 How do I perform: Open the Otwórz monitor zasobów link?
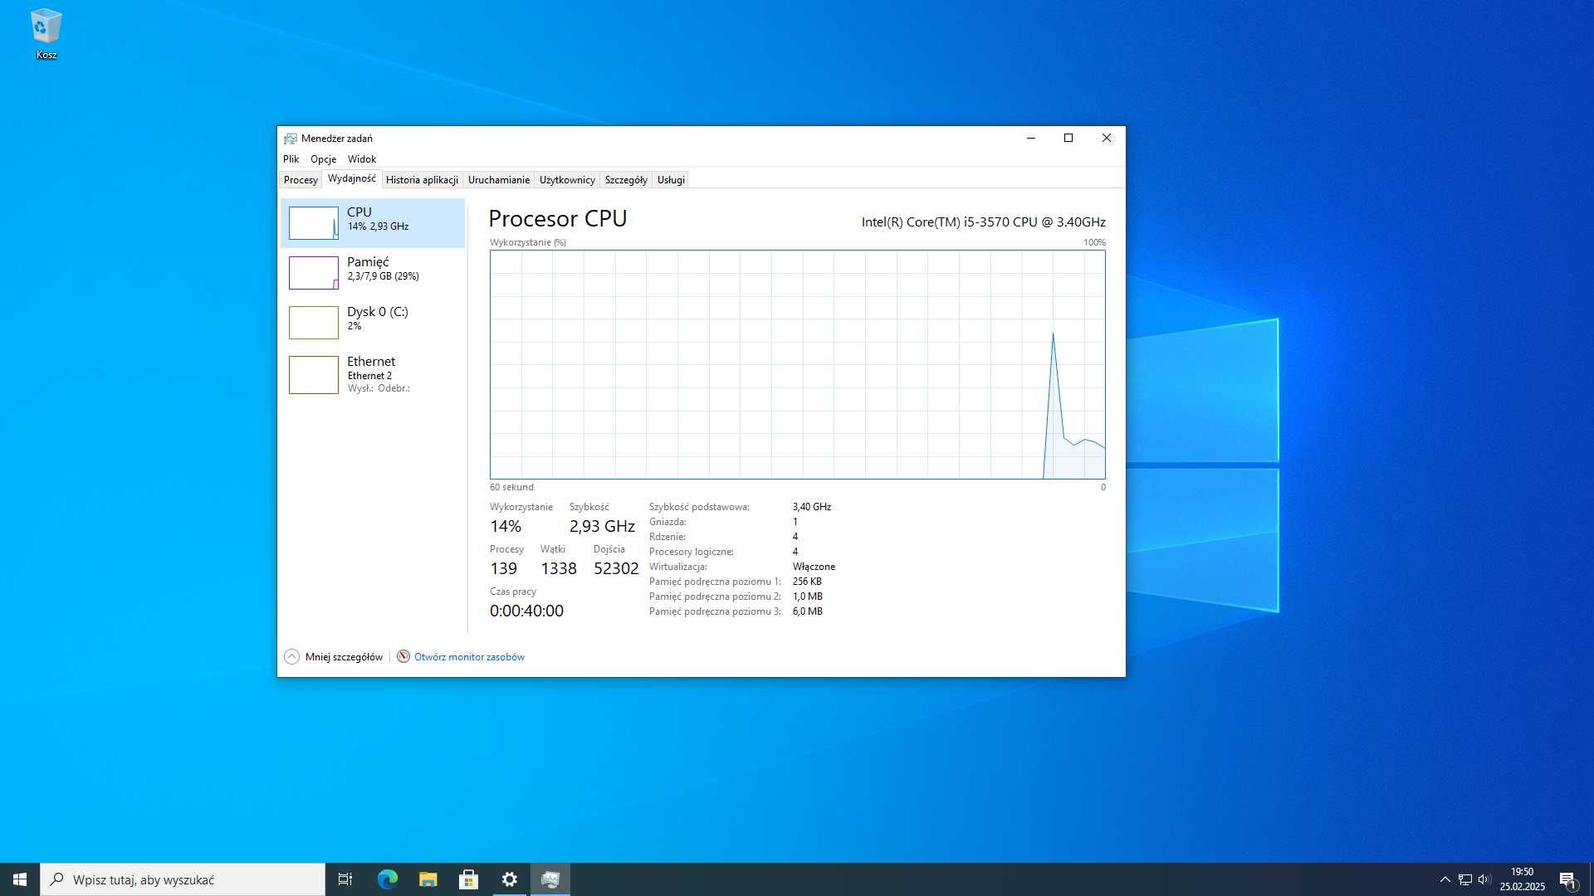(469, 657)
